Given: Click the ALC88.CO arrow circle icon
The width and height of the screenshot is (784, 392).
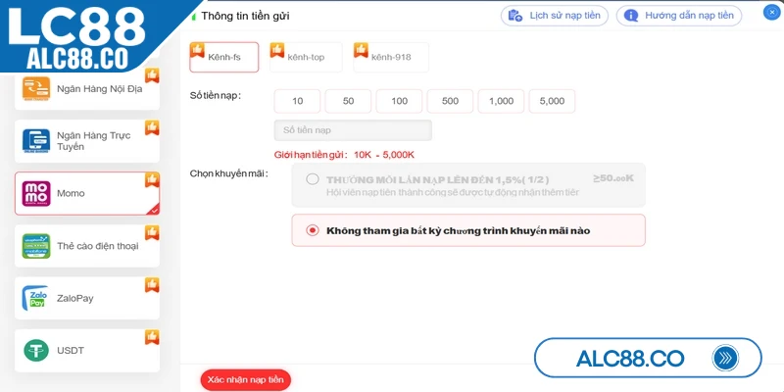Looking at the screenshot, I should point(725,358).
